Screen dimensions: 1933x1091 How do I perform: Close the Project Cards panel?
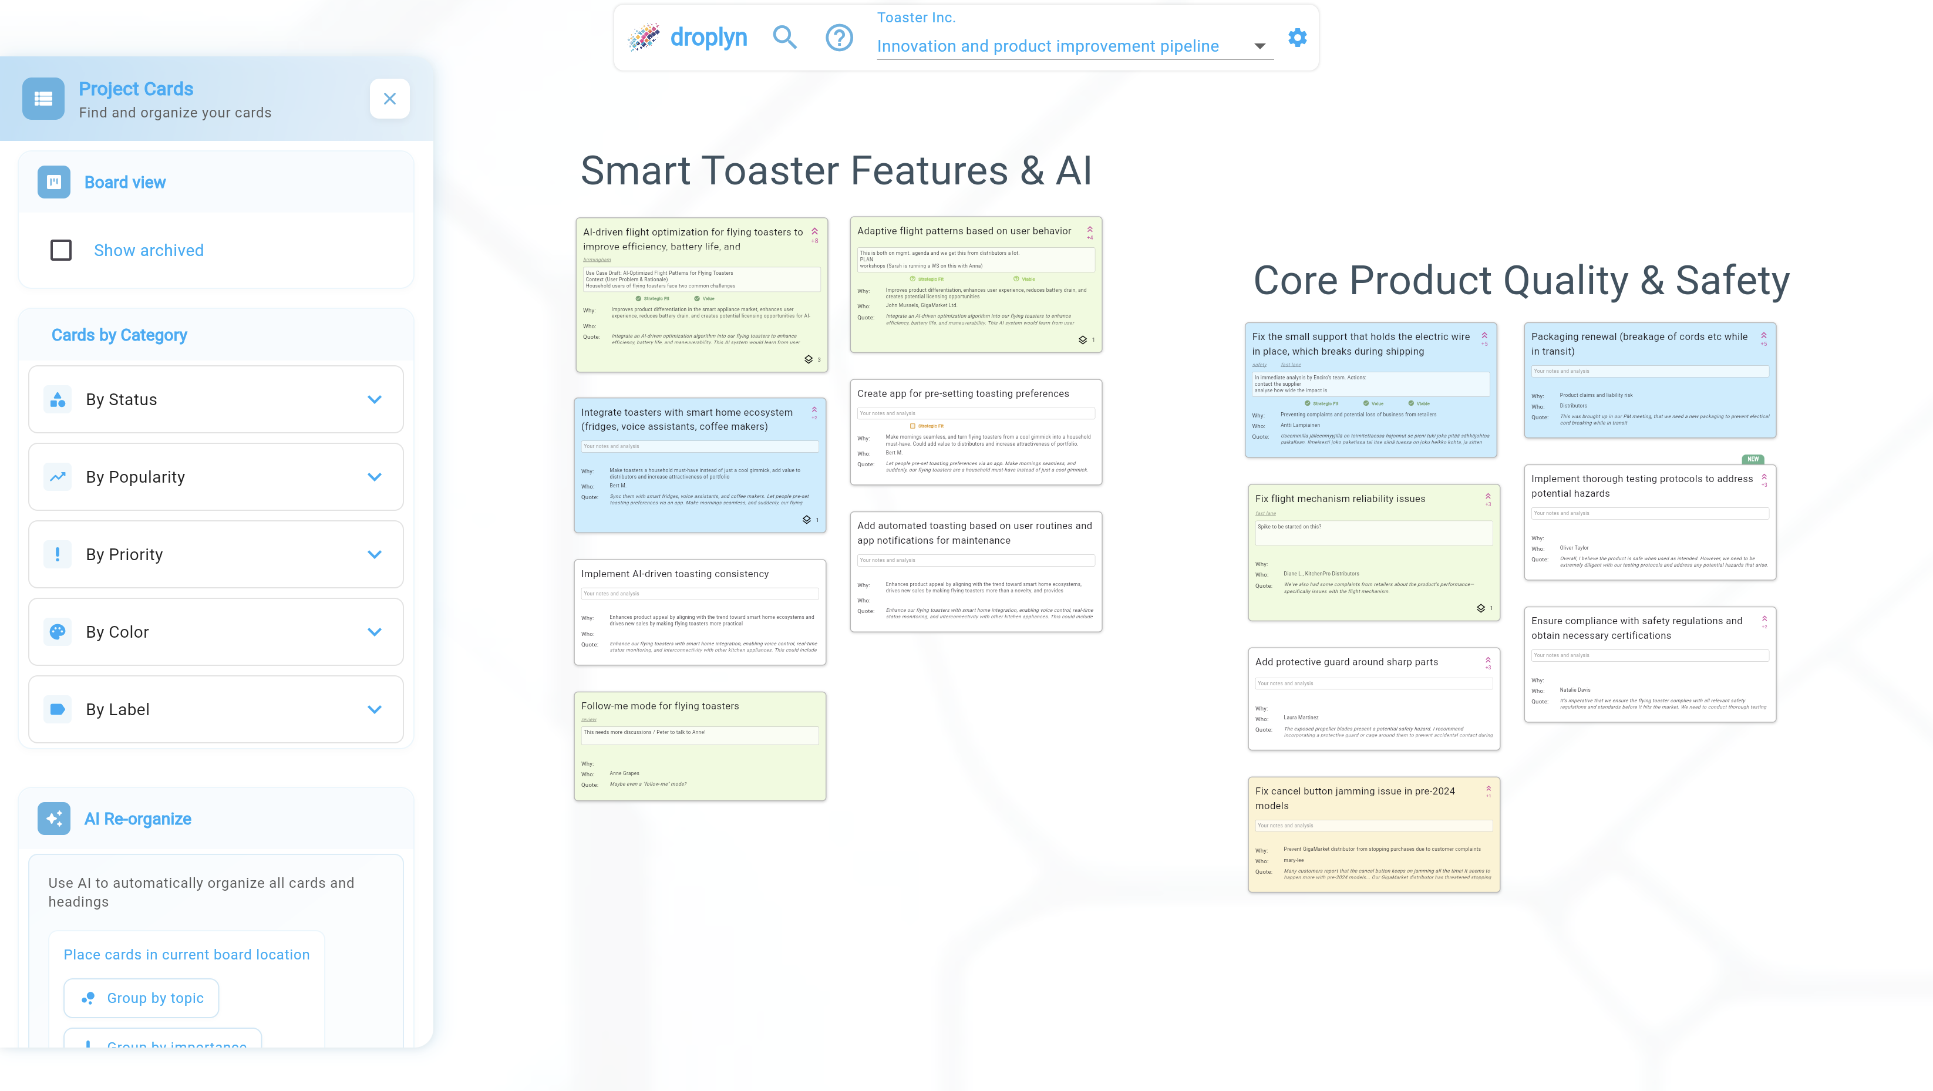coord(389,98)
